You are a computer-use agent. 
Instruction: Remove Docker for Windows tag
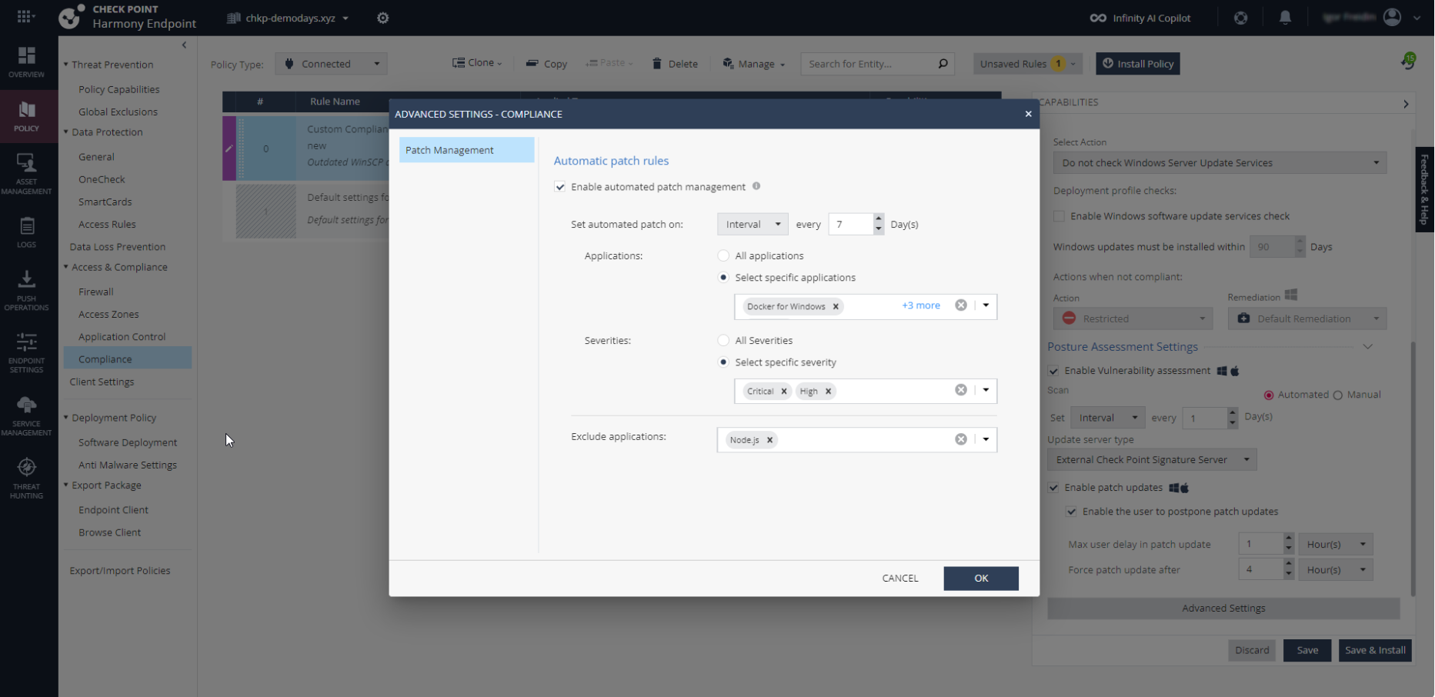click(836, 306)
